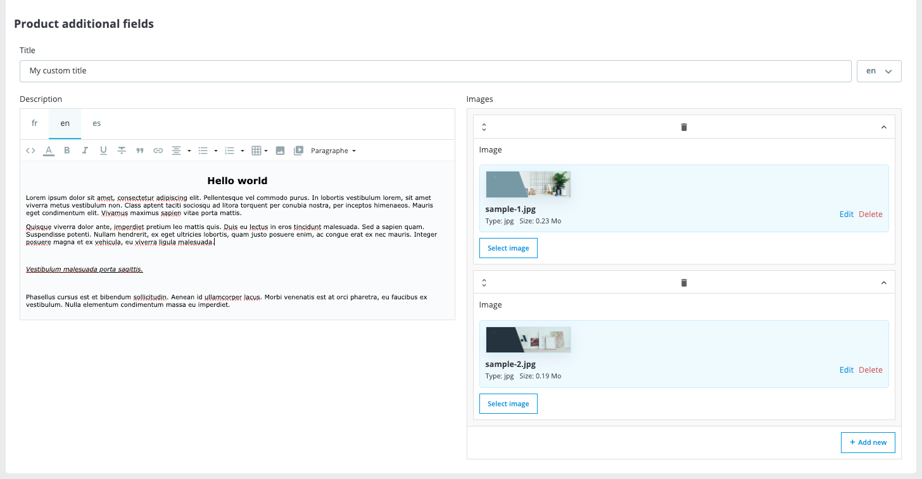The image size is (922, 479).
Task: Switch to the es description tab
Action: point(97,123)
